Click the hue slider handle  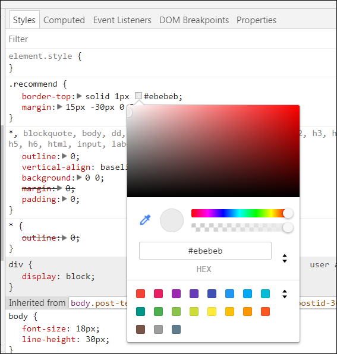click(x=288, y=213)
